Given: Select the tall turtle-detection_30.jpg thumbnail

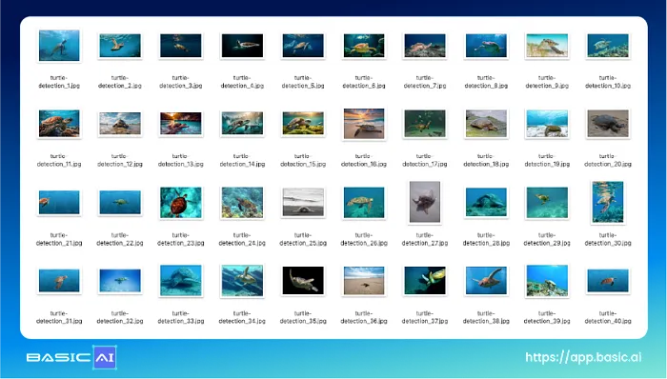Looking at the screenshot, I should point(608,202).
